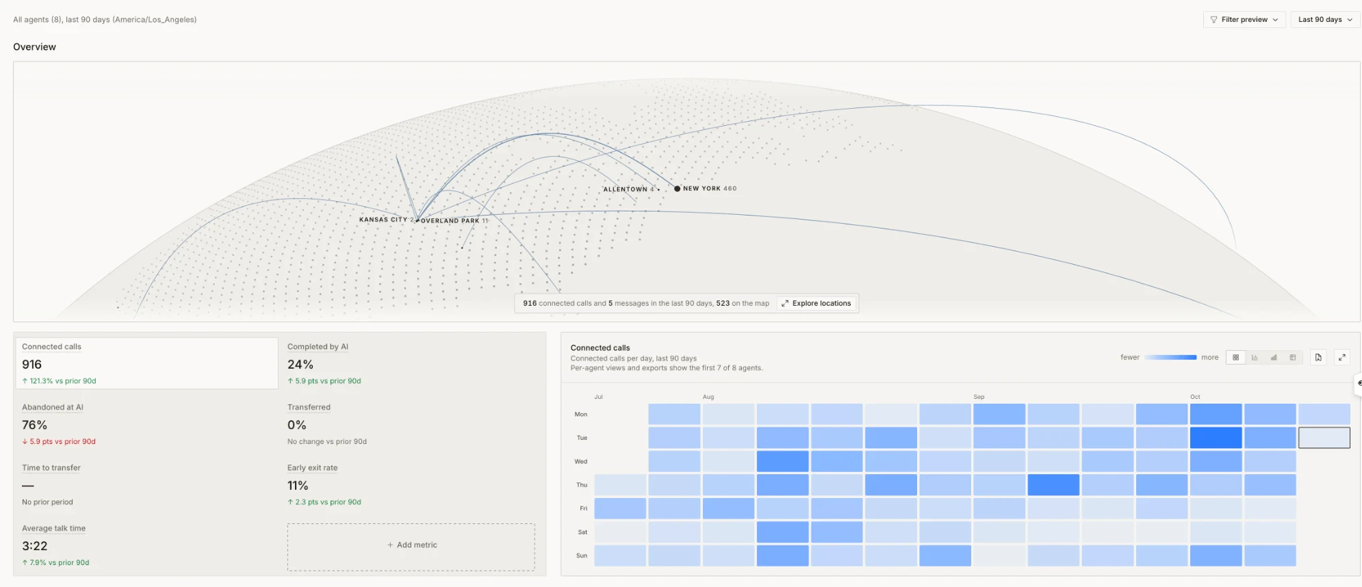Click the 3:22 average talk time value
The height and width of the screenshot is (587, 1362).
click(x=35, y=546)
